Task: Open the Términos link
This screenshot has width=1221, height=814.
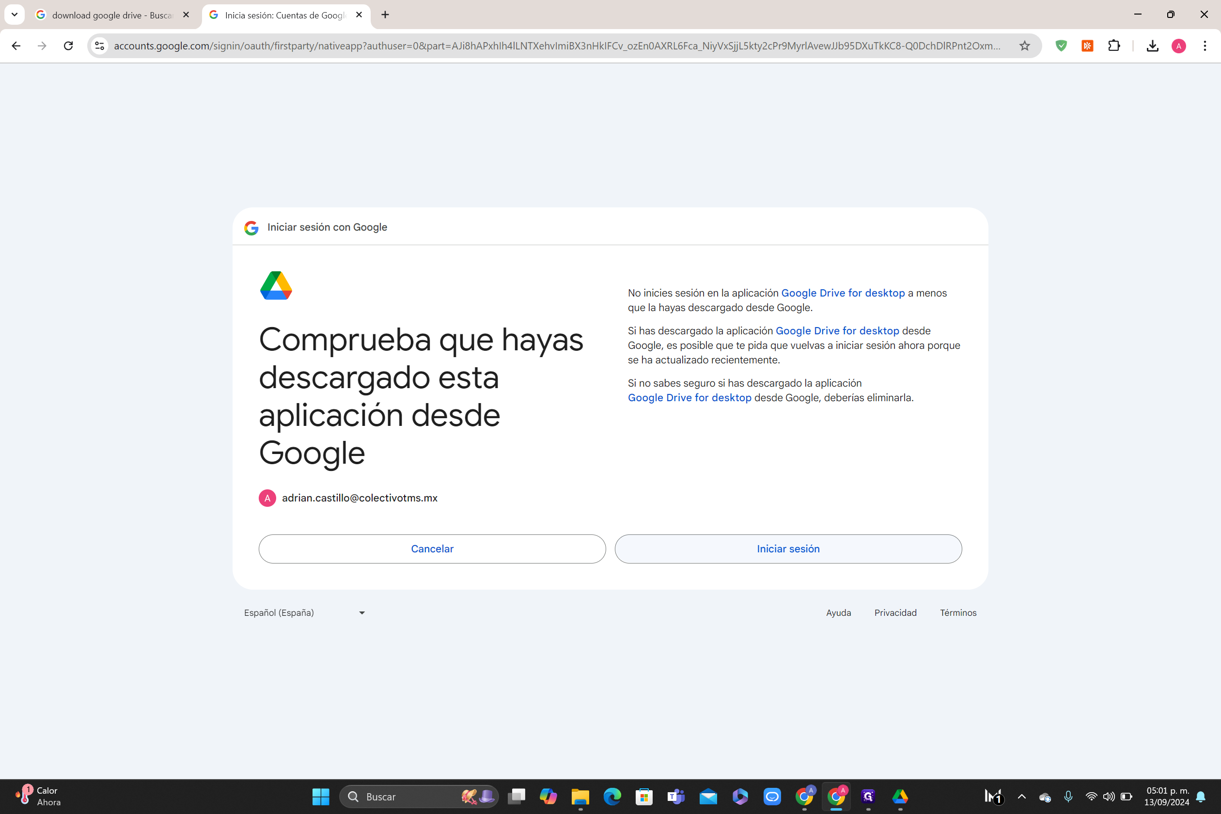Action: click(x=958, y=612)
